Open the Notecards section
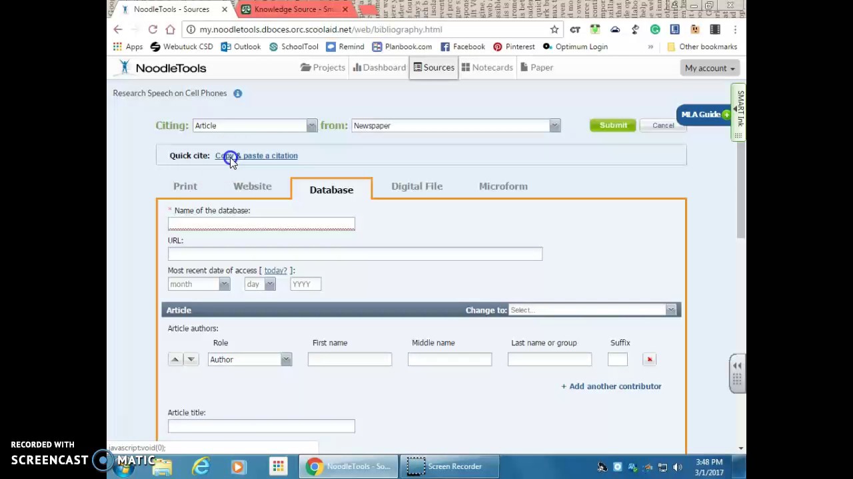The image size is (853, 479). tap(487, 67)
